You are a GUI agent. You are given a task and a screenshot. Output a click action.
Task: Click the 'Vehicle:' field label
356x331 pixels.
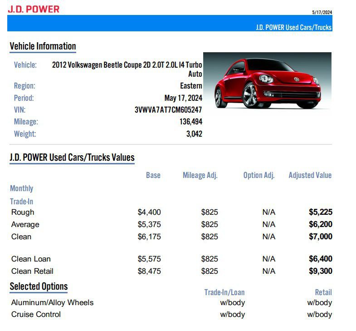[25, 65]
